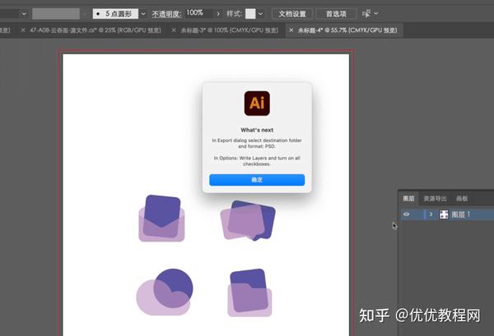Select the purple chat bubble icon artwork

click(x=248, y=221)
